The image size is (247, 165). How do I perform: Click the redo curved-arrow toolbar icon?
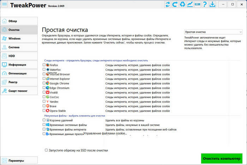(x=175, y=5)
